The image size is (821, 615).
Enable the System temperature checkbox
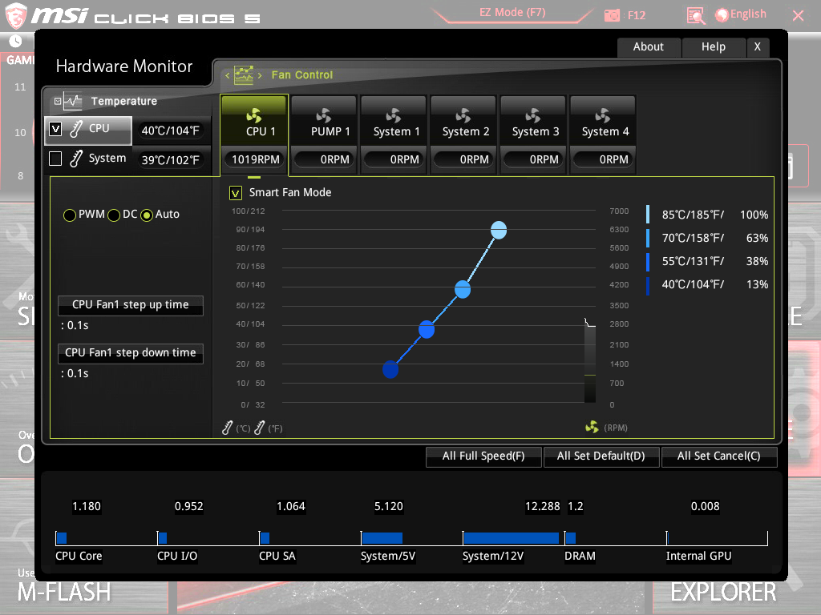55,159
